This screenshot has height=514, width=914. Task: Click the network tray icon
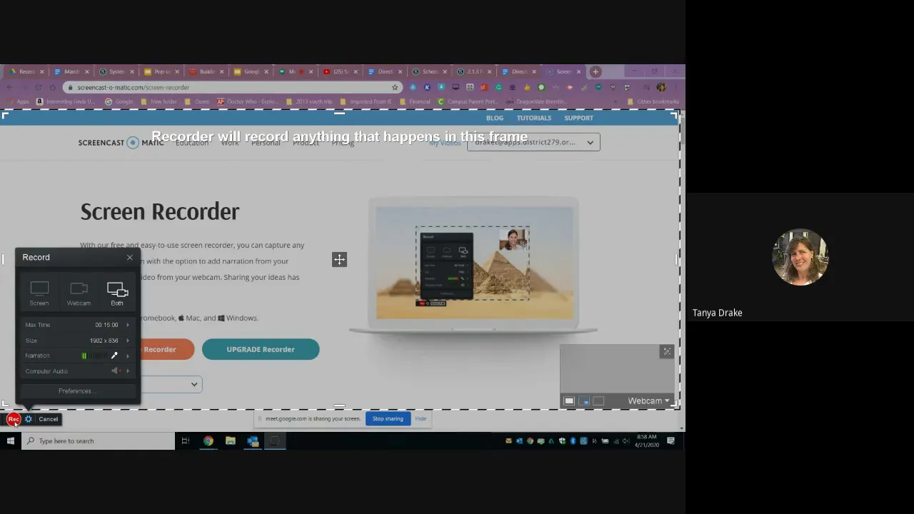coord(616,441)
